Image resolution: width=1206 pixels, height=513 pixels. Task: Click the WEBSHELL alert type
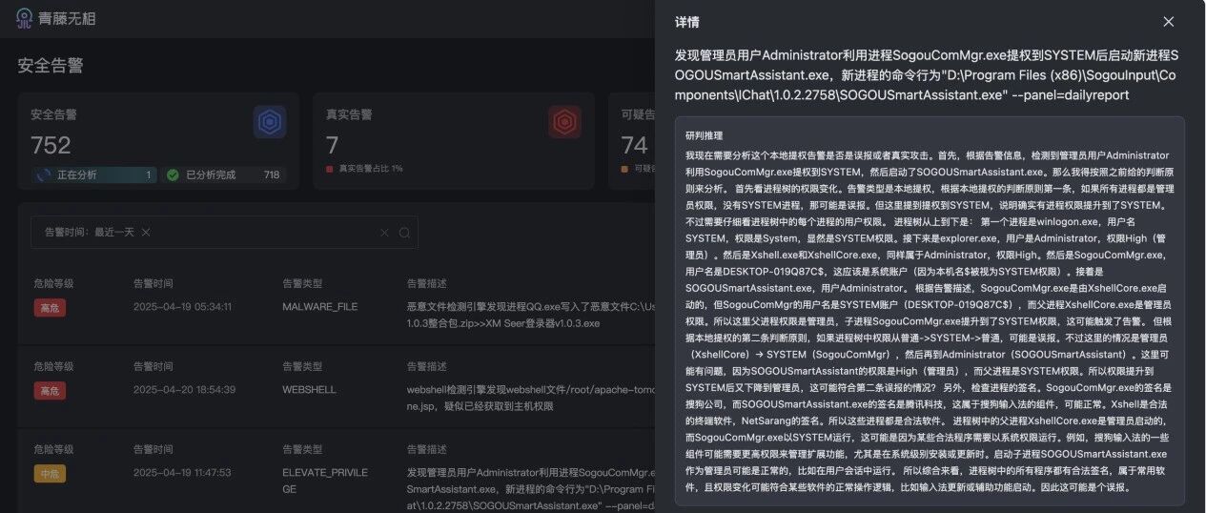[x=309, y=390]
